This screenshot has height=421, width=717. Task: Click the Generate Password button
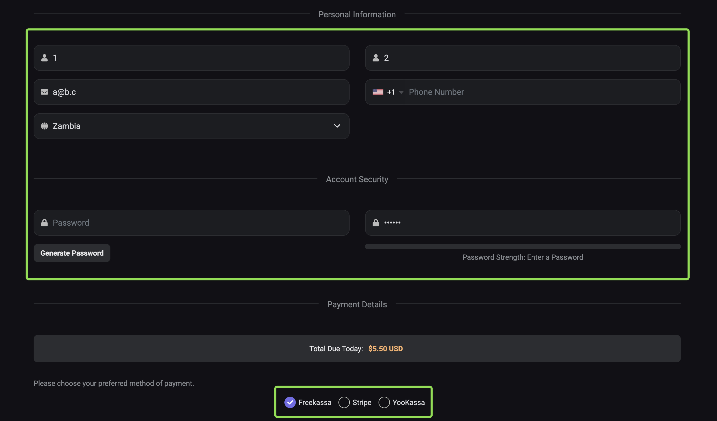[72, 253]
